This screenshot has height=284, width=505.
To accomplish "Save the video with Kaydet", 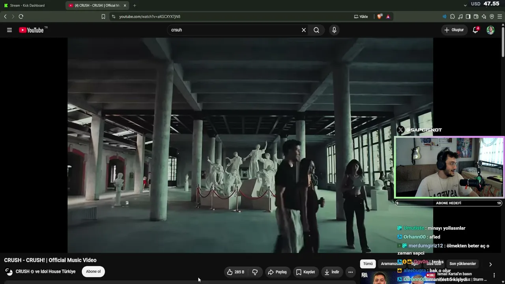I will tap(305, 272).
